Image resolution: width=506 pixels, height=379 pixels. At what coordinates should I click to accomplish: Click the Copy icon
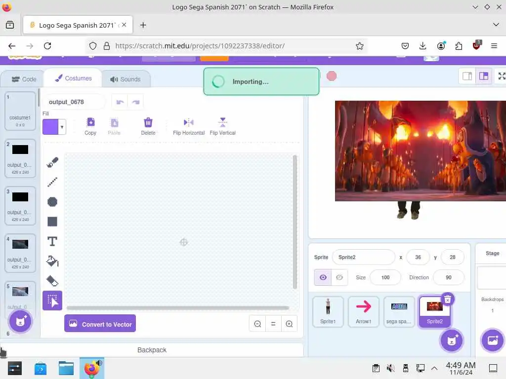[90, 126]
